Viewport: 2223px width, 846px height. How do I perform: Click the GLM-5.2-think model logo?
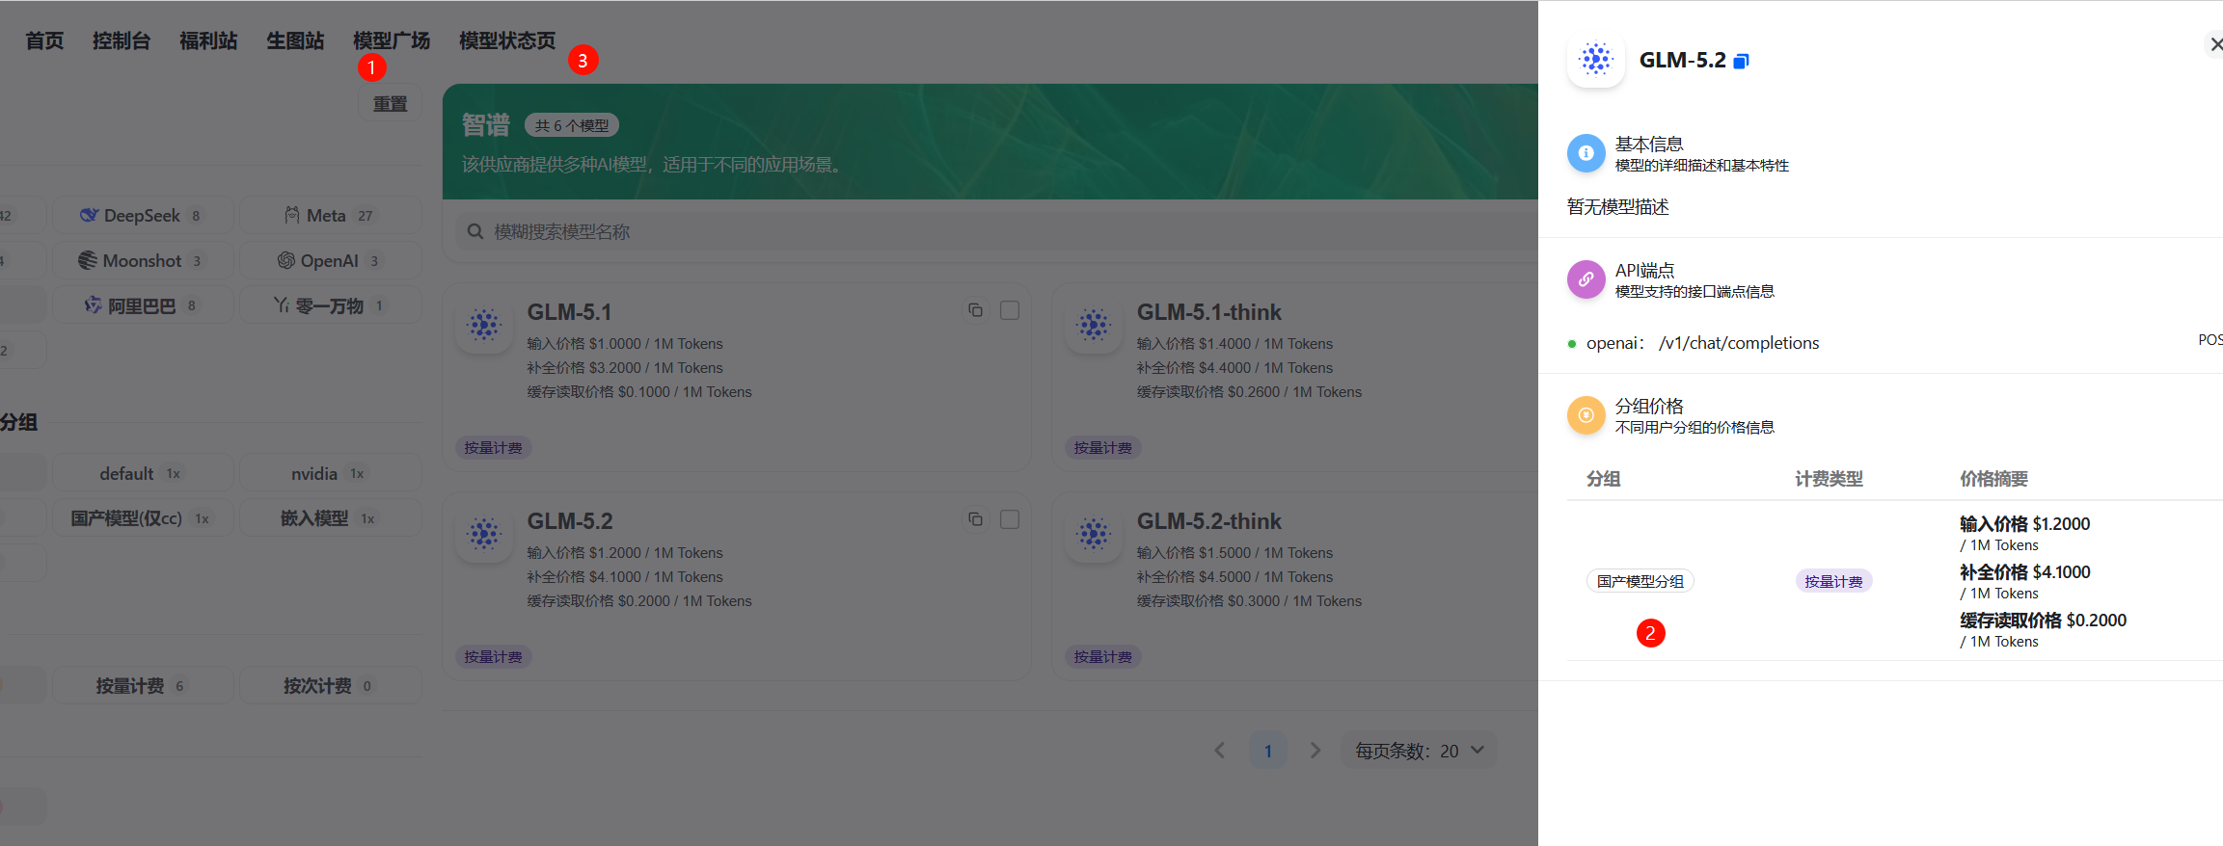tap(1094, 535)
